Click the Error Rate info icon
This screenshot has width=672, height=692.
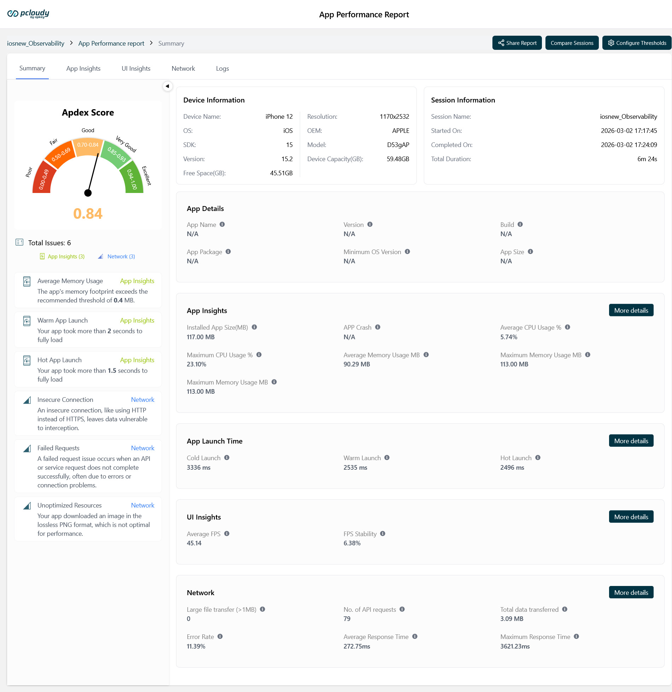(220, 637)
